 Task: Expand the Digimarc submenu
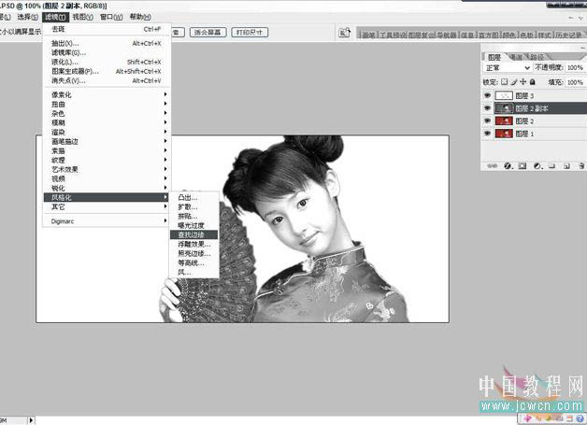[107, 221]
